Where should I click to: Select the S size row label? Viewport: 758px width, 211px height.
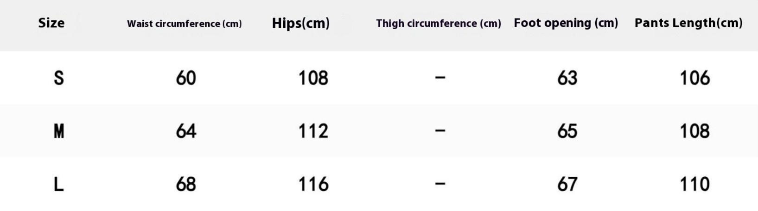click(x=58, y=78)
